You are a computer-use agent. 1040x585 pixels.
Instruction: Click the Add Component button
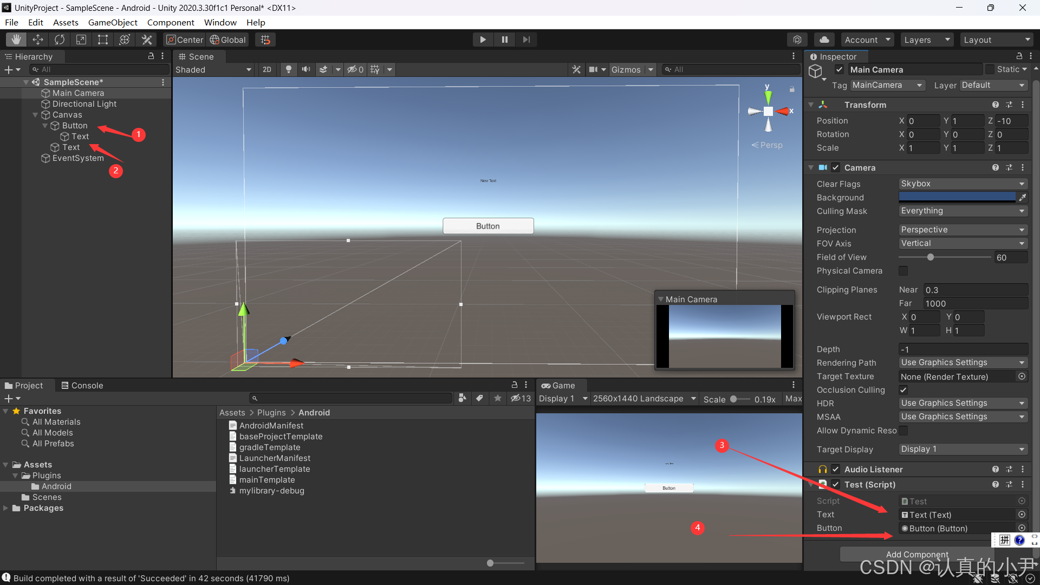[x=917, y=554]
